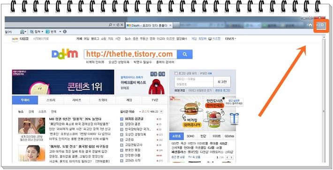Click toolbar help question mark icon
This screenshot has width=333, height=170.
pos(65,32)
